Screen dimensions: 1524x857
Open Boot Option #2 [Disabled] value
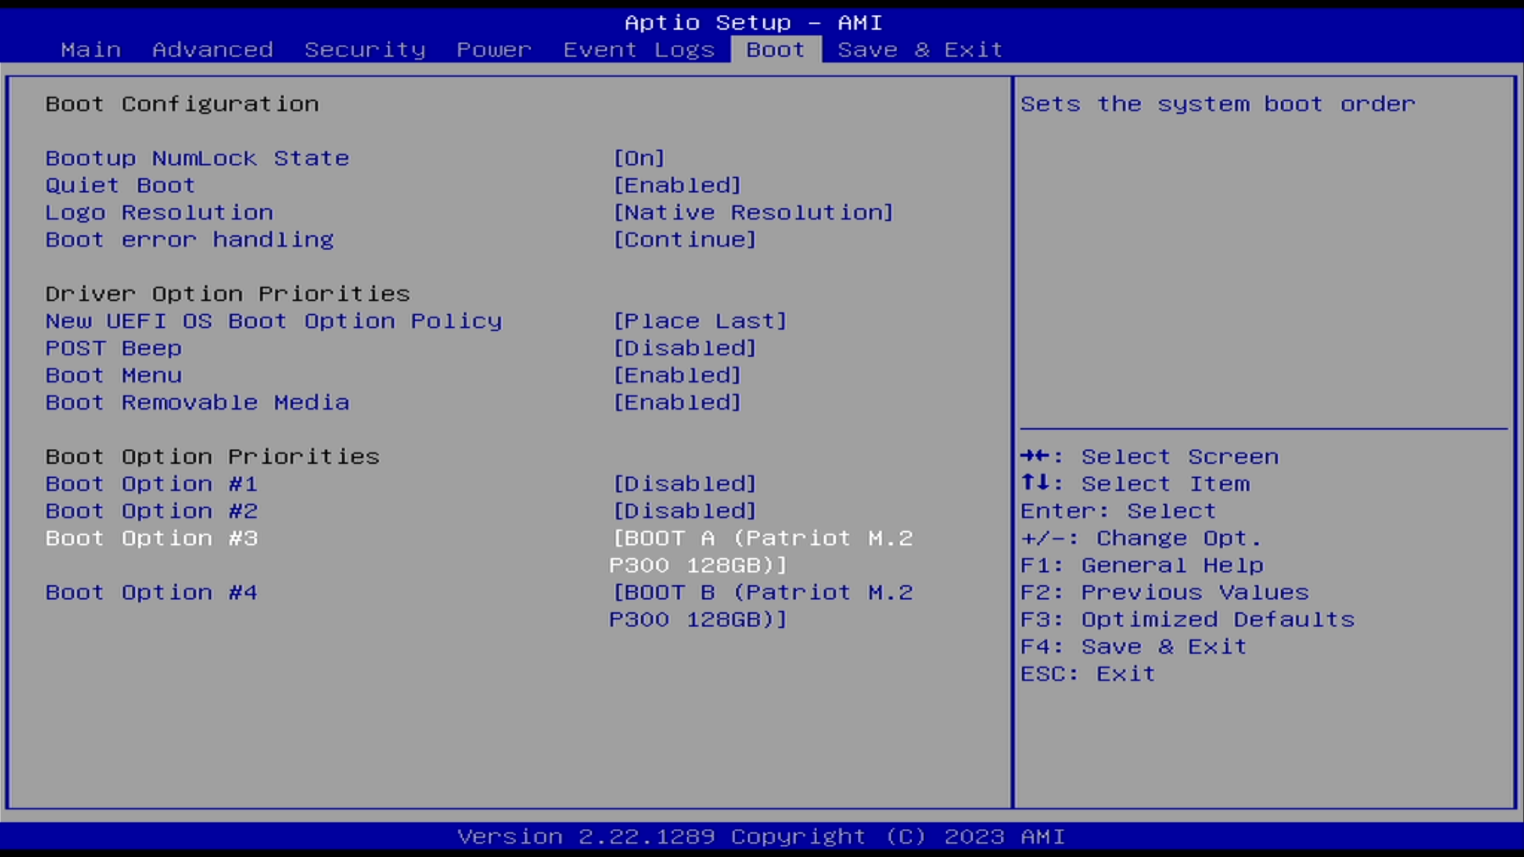pos(684,510)
